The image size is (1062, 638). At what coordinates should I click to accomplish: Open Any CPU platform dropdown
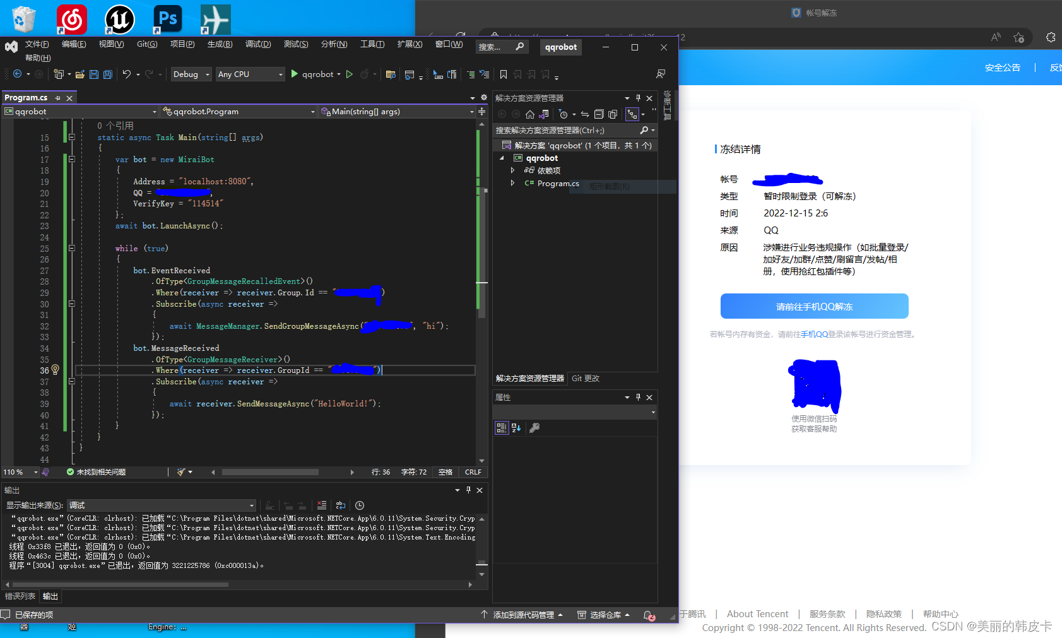coord(250,74)
